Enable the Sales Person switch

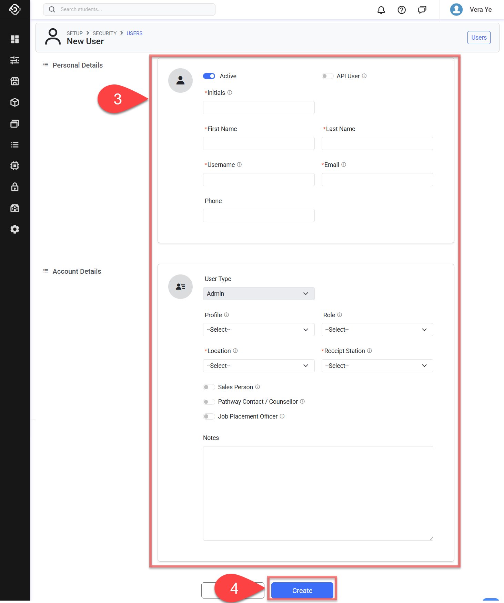(x=209, y=387)
